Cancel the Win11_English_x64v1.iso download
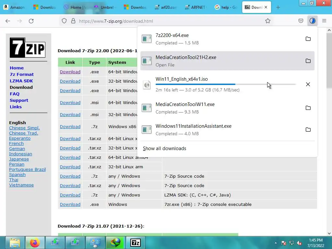 308,84
